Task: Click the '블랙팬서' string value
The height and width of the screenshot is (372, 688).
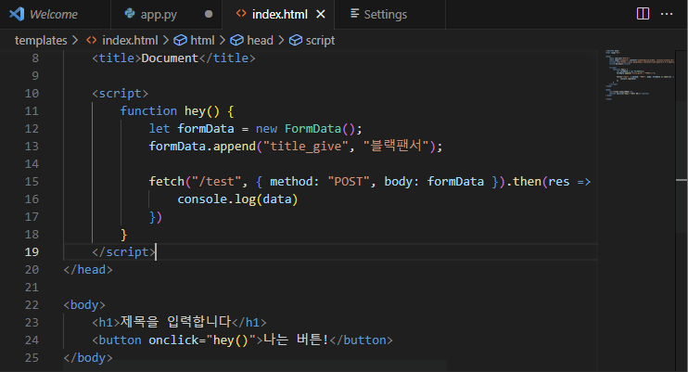Action: coord(396,146)
